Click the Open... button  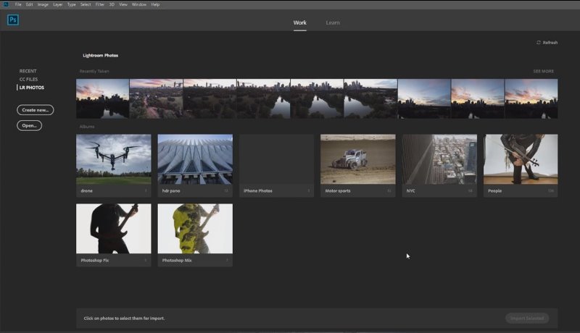click(29, 125)
